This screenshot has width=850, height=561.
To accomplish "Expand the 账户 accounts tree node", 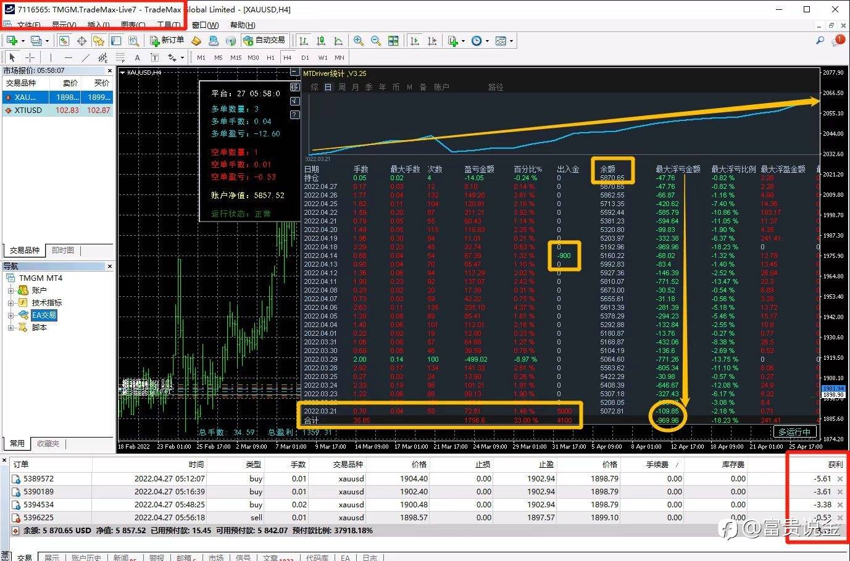I will pos(10,290).
